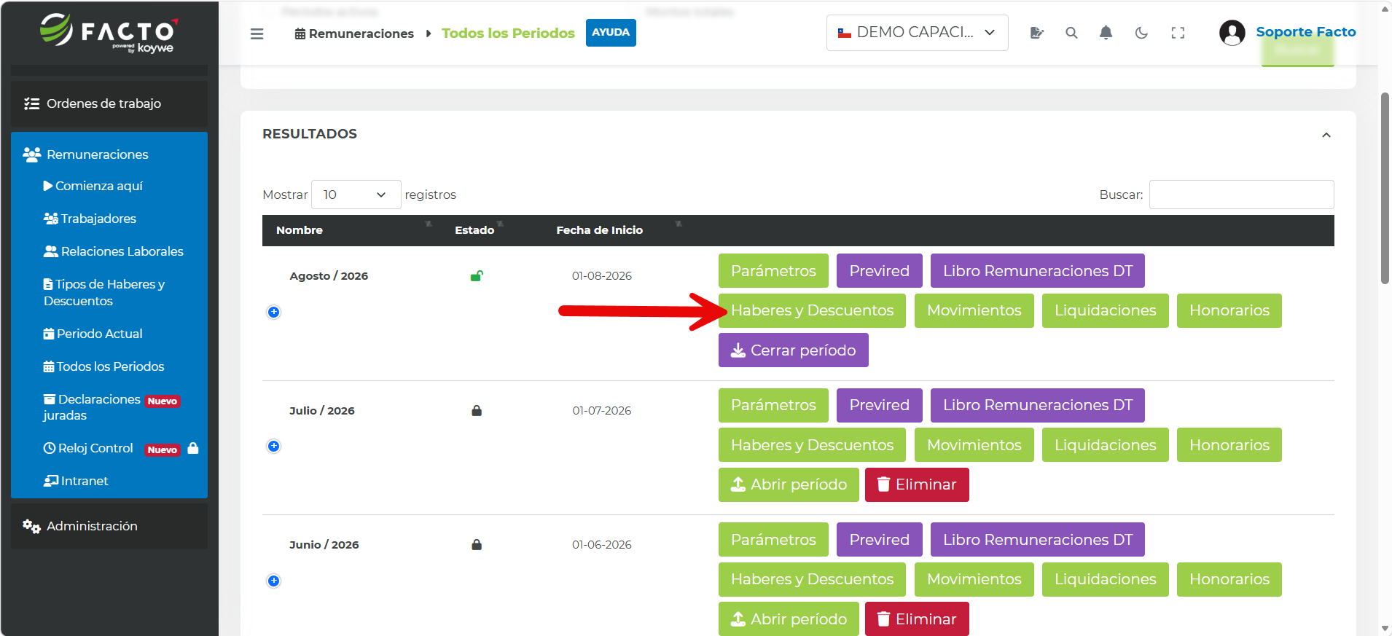This screenshot has width=1392, height=636.
Task: Focus the Buscar search field
Action: (x=1241, y=195)
